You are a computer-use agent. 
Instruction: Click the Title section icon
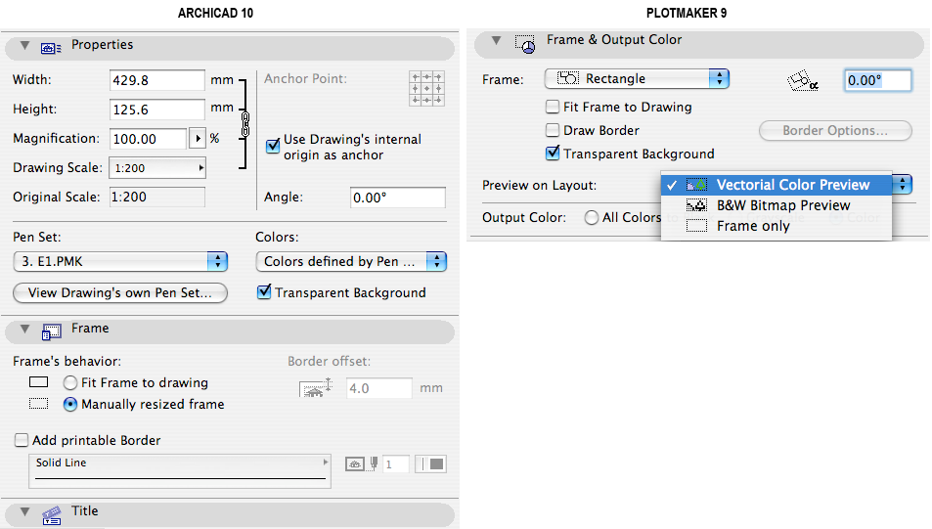pyautogui.click(x=52, y=514)
